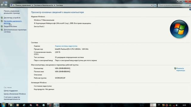The height and width of the screenshot is (107, 191).
Task: Open Счетчики и средства производительности link
Action: click(12, 98)
